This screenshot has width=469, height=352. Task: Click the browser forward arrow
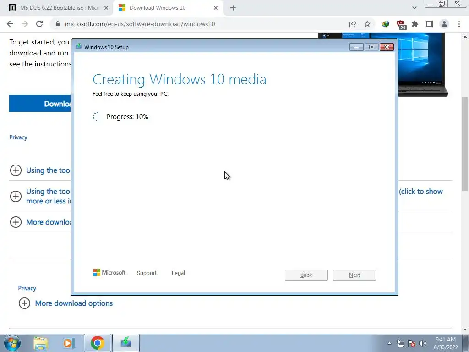click(25, 24)
